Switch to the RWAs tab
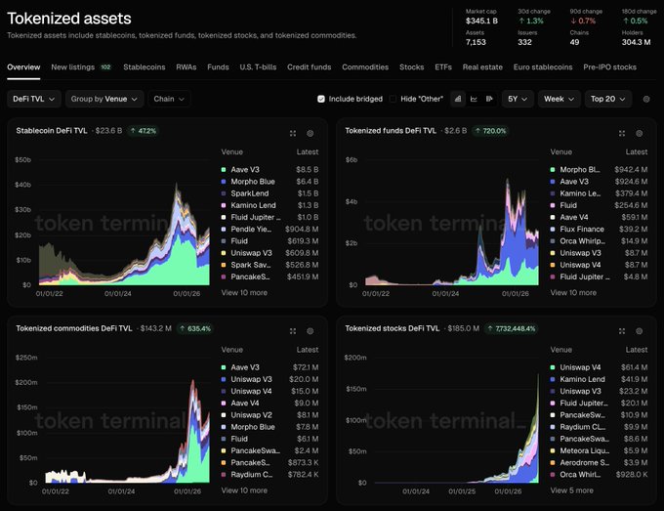664x511 pixels. (186, 67)
